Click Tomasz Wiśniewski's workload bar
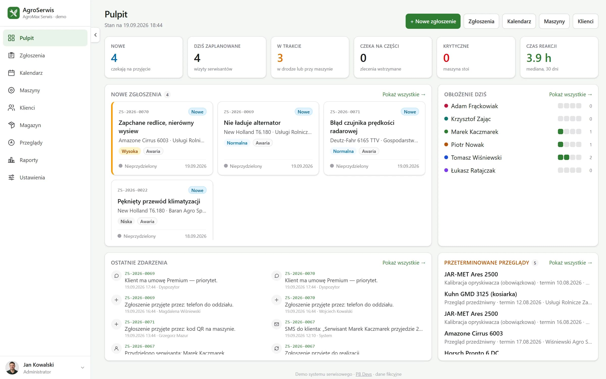606x379 pixels. click(x=570, y=157)
